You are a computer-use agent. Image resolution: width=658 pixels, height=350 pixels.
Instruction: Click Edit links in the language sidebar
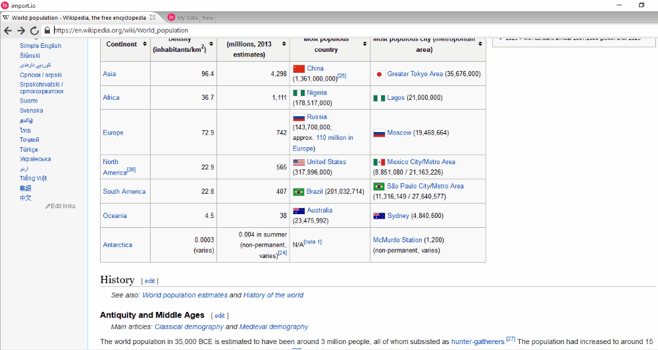[x=63, y=206]
